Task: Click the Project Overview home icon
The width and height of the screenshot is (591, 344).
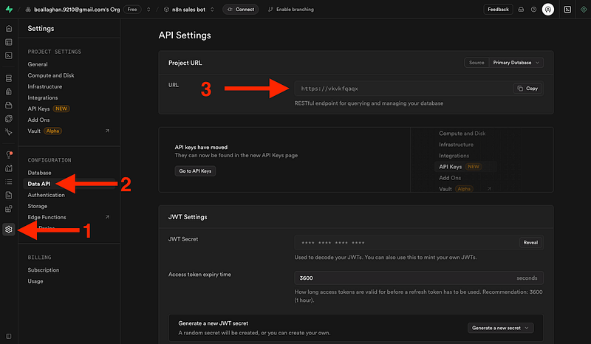Action: [9, 28]
